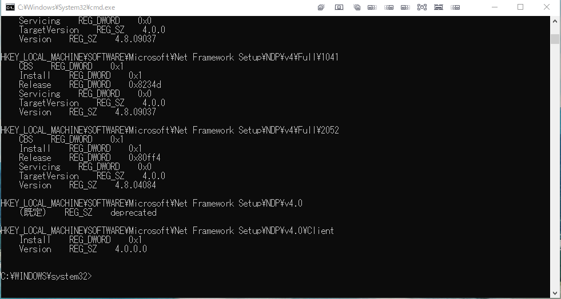Maximize the command prompt window

pos(520,7)
